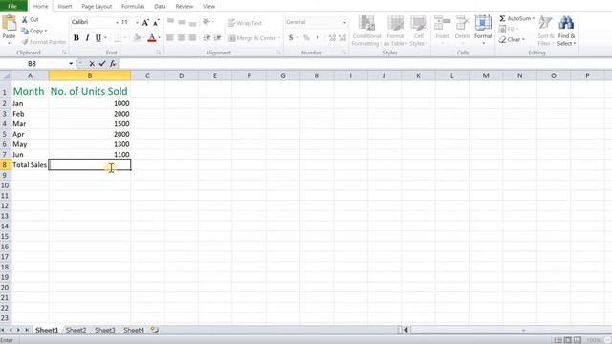Toggle Underline formatting
Screen dimensions: 612x344
98,38
